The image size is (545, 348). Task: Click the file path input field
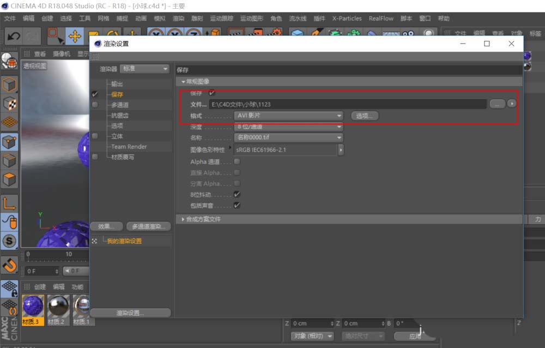point(348,104)
